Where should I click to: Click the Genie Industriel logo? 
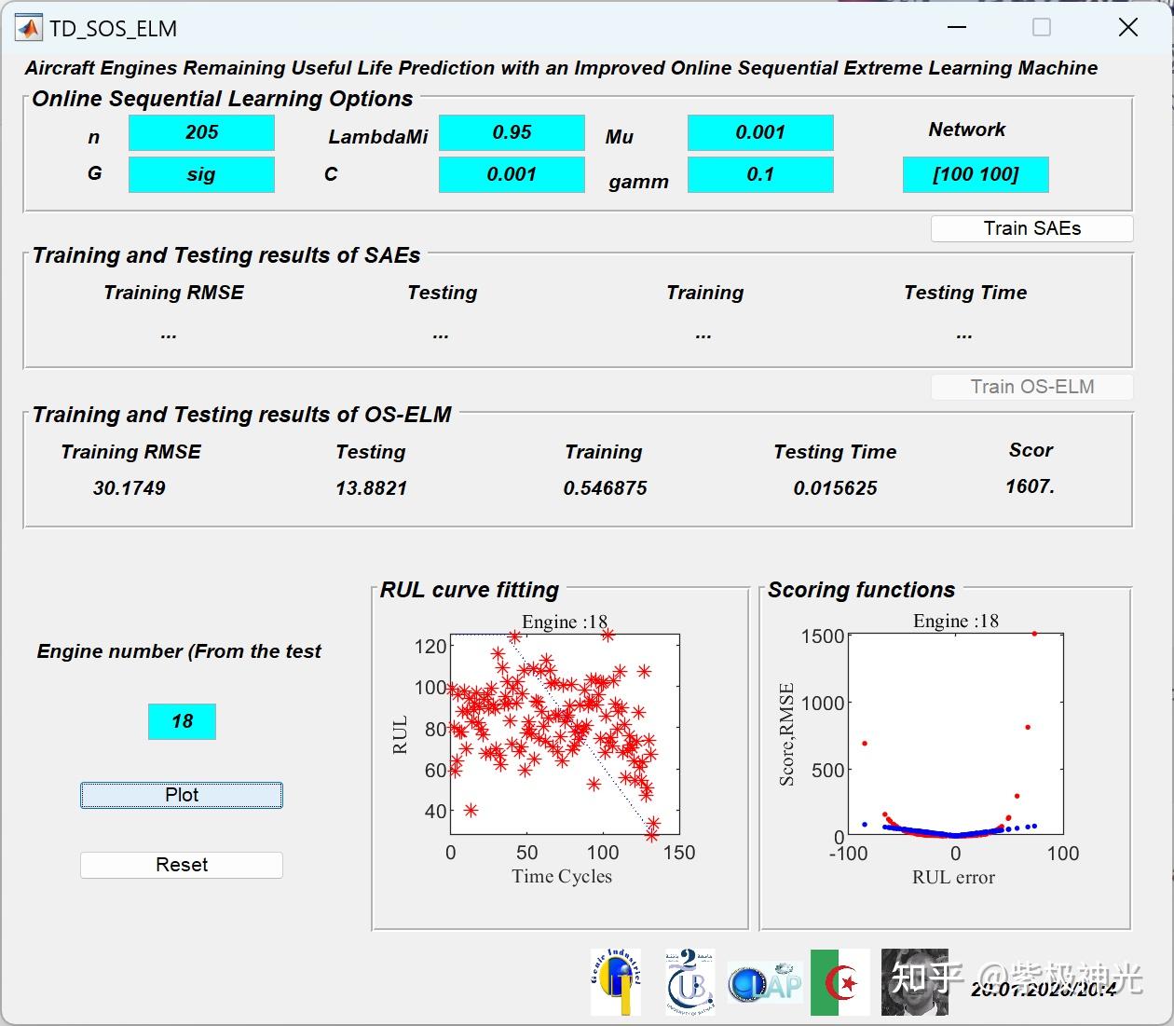click(x=616, y=982)
